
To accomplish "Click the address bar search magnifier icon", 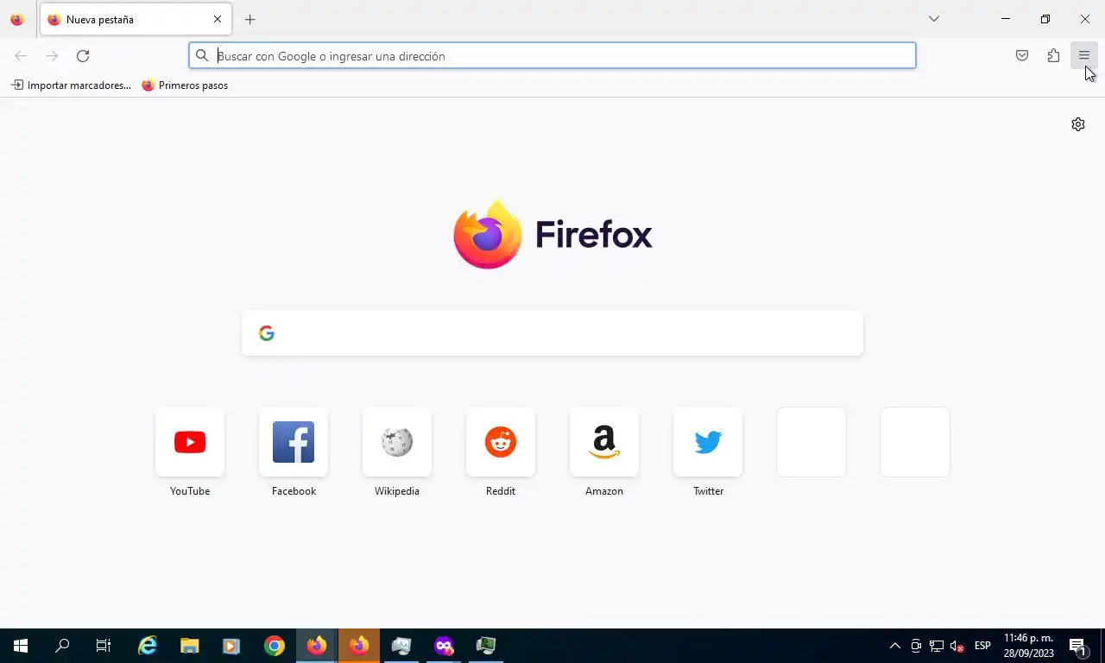I will click(x=202, y=56).
